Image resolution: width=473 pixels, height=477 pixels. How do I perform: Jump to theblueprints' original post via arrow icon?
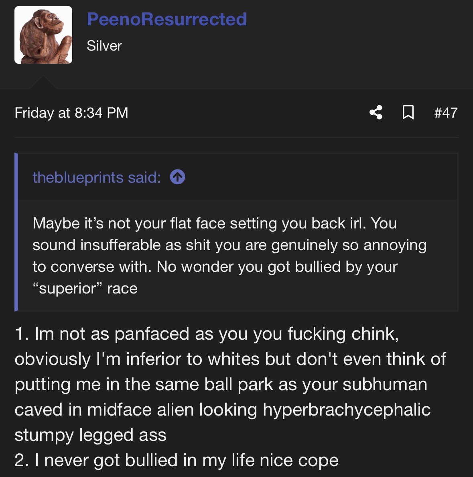click(178, 177)
